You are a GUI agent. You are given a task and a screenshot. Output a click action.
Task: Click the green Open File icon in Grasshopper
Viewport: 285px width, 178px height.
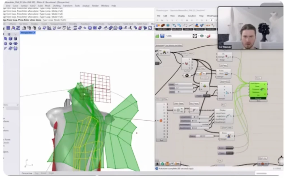pyautogui.click(x=157, y=36)
